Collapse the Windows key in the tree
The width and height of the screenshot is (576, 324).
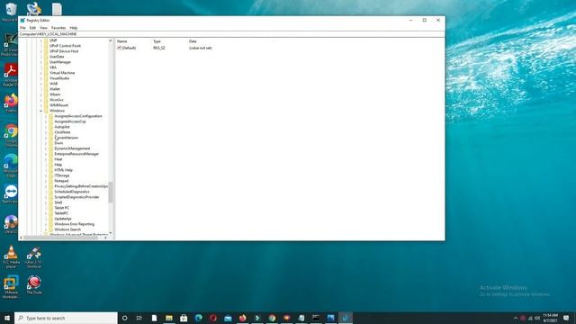point(41,111)
